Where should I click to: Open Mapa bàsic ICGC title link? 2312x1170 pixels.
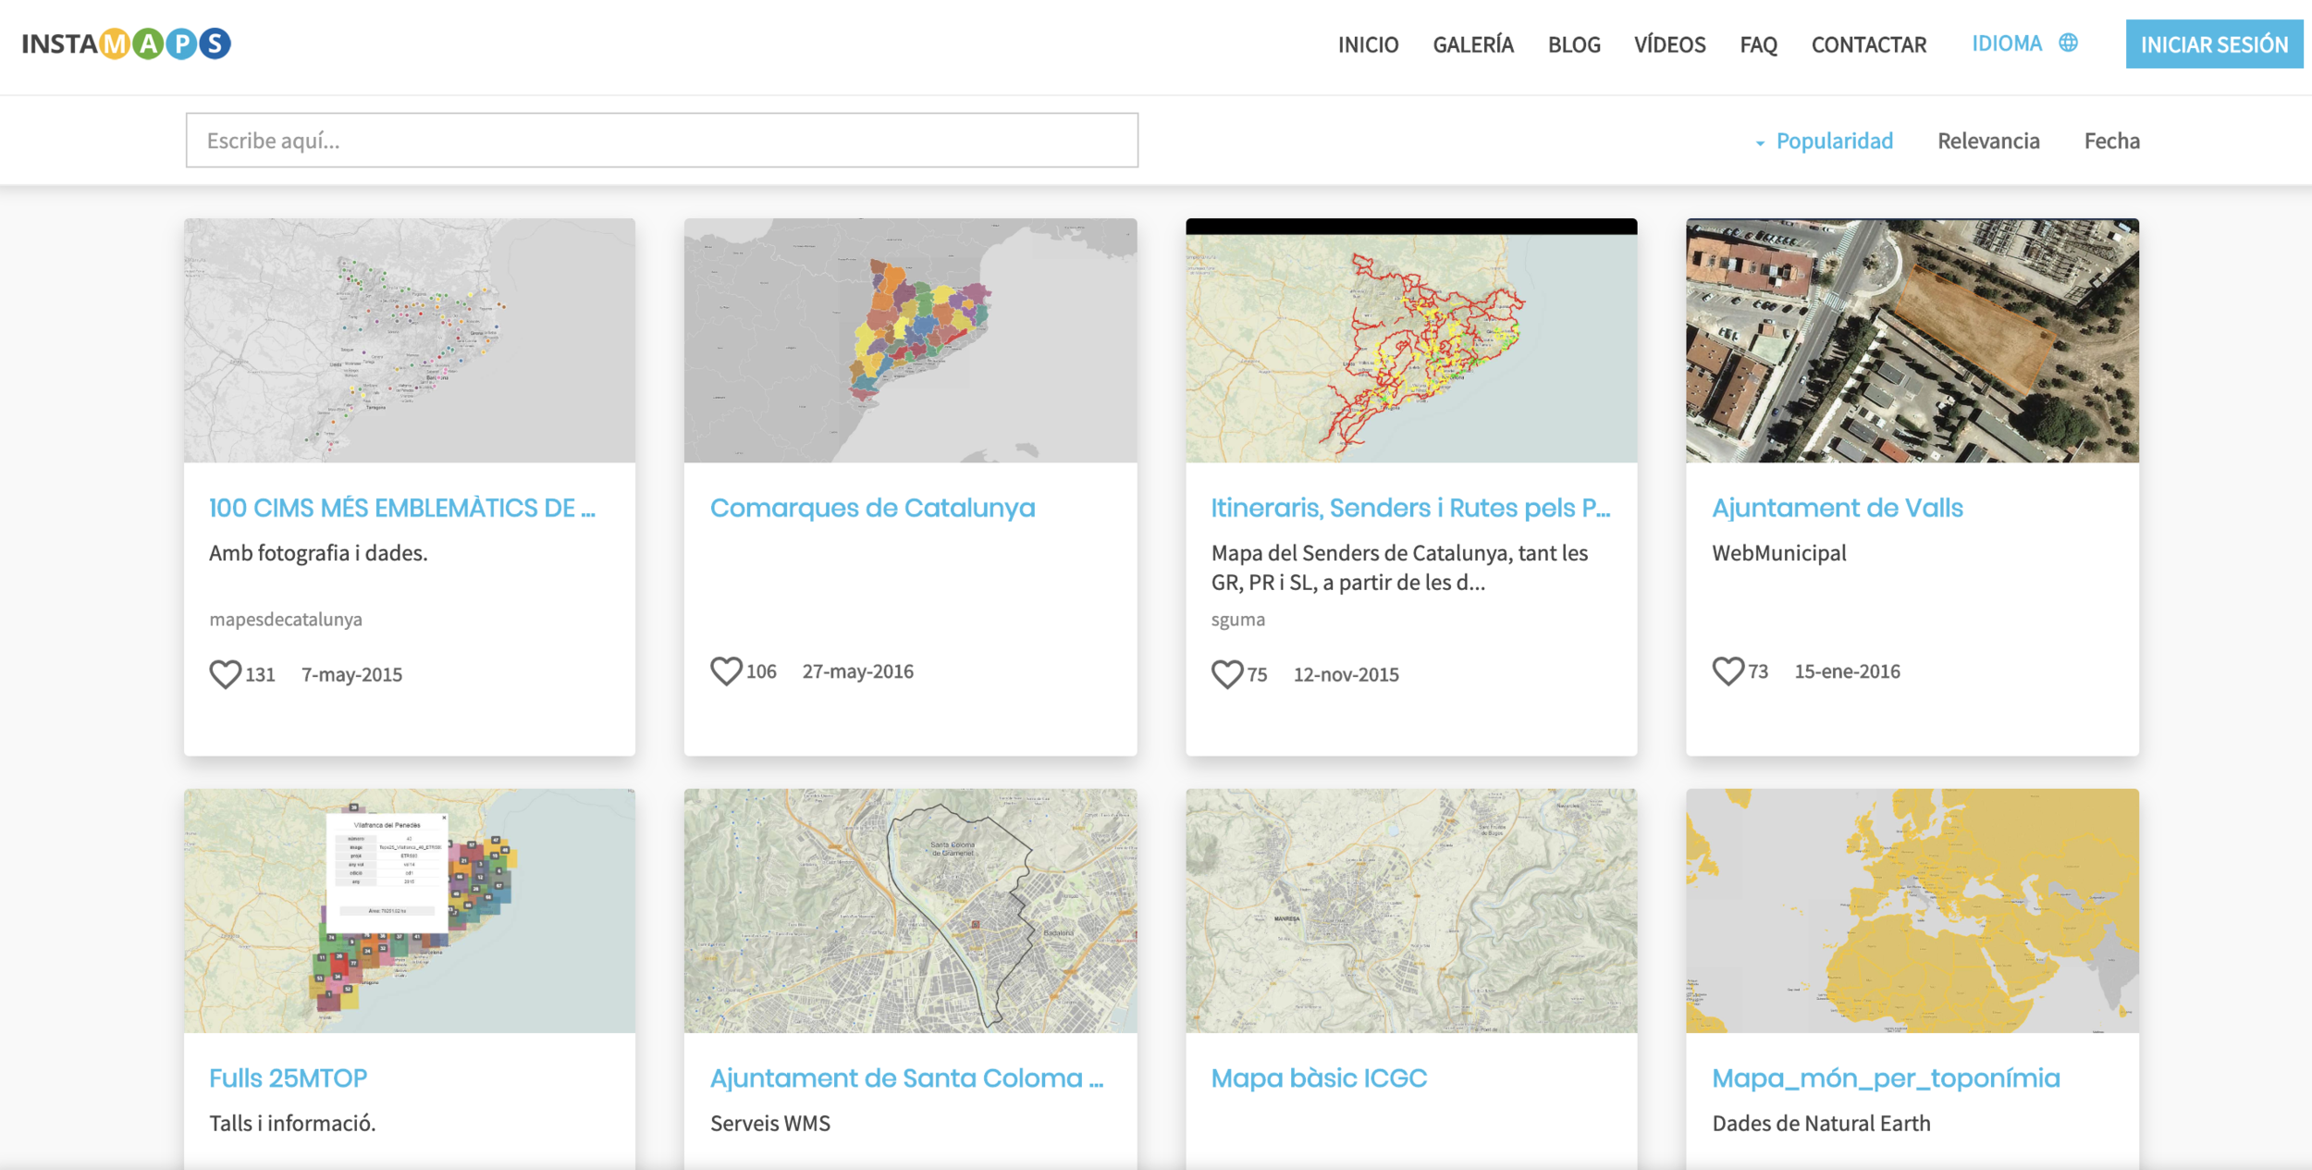[1319, 1078]
